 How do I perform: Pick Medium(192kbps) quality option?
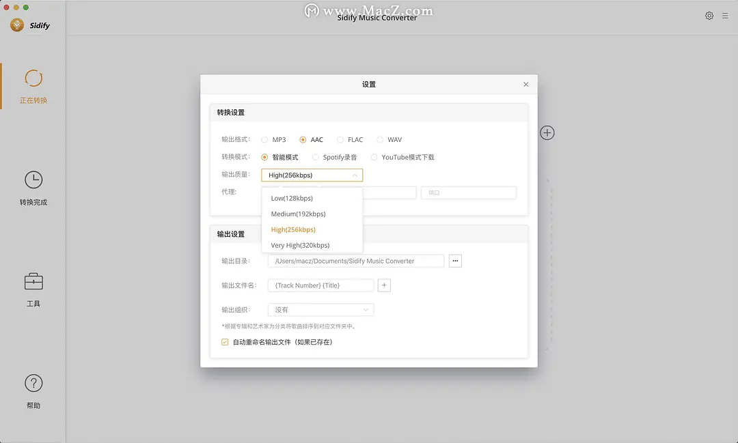click(x=312, y=214)
